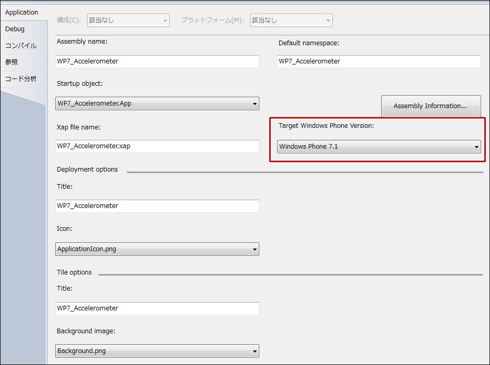Click the Assembly name input field
The image size is (490, 365).
click(x=157, y=61)
